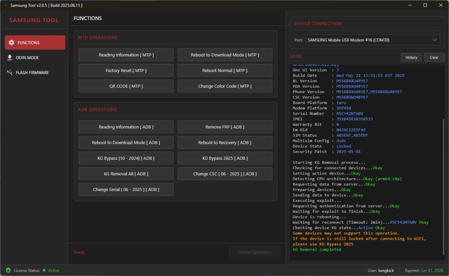Clear the logs with Clear button
This screenshot has height=276, width=449.
434,58
